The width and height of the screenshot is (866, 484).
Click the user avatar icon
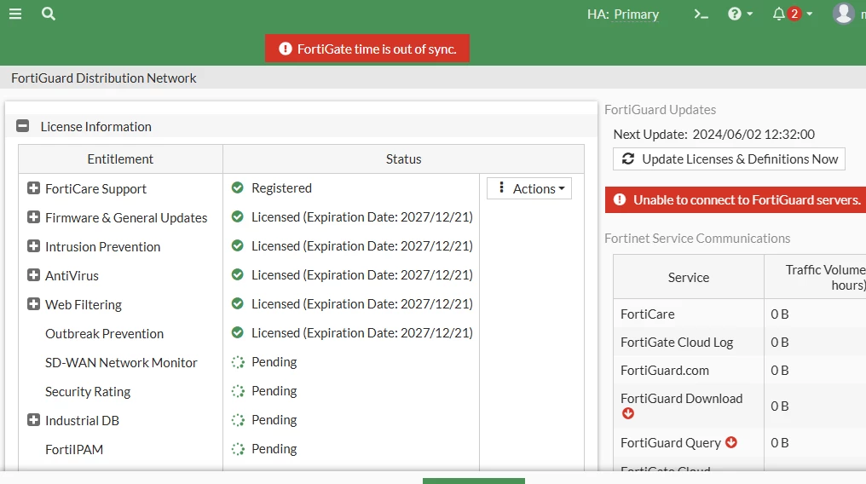pyautogui.click(x=843, y=14)
